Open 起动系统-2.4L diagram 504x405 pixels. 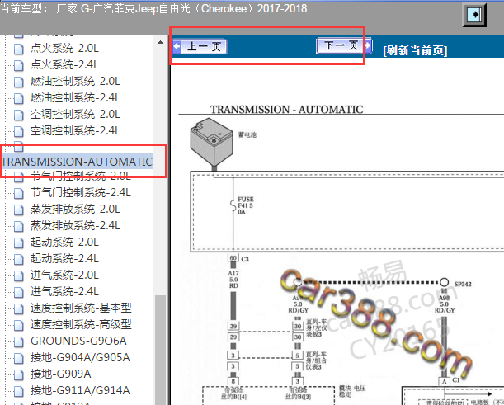tap(64, 258)
